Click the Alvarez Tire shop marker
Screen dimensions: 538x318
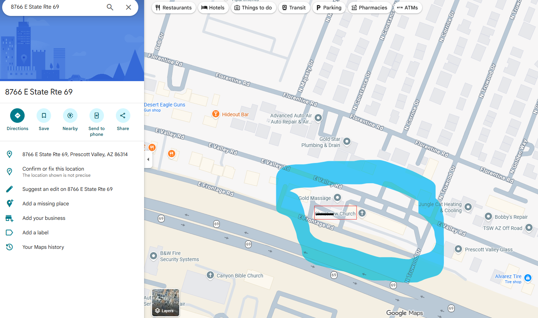tap(528, 278)
